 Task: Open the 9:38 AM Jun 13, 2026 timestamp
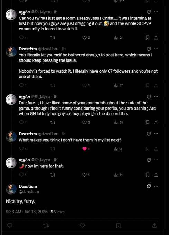point(27,211)
